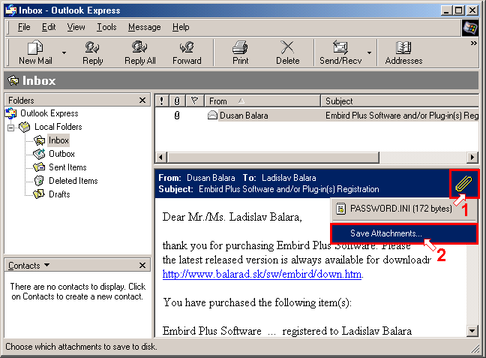The image size is (486, 358).
Task: Sort messages by the From column
Action: [262, 101]
